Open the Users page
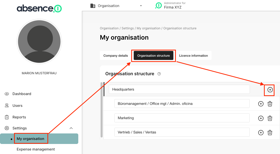 [17, 106]
